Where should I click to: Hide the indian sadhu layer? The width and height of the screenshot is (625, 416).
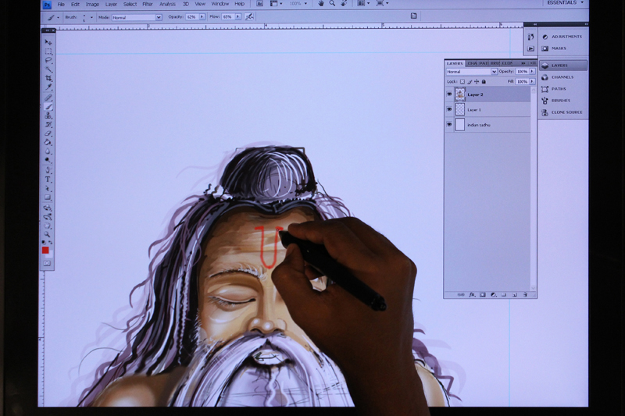[x=449, y=125]
